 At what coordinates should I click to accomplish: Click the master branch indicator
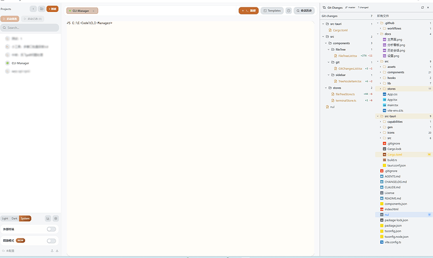(350, 8)
